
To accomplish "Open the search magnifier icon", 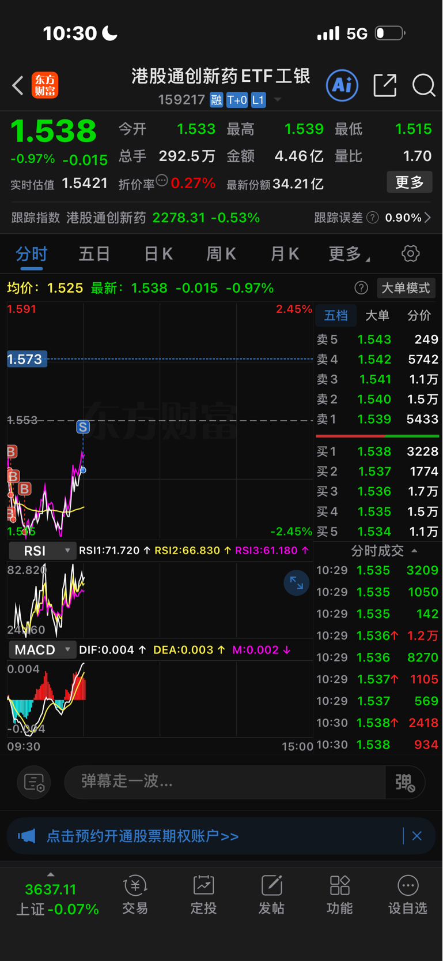I will click(423, 85).
